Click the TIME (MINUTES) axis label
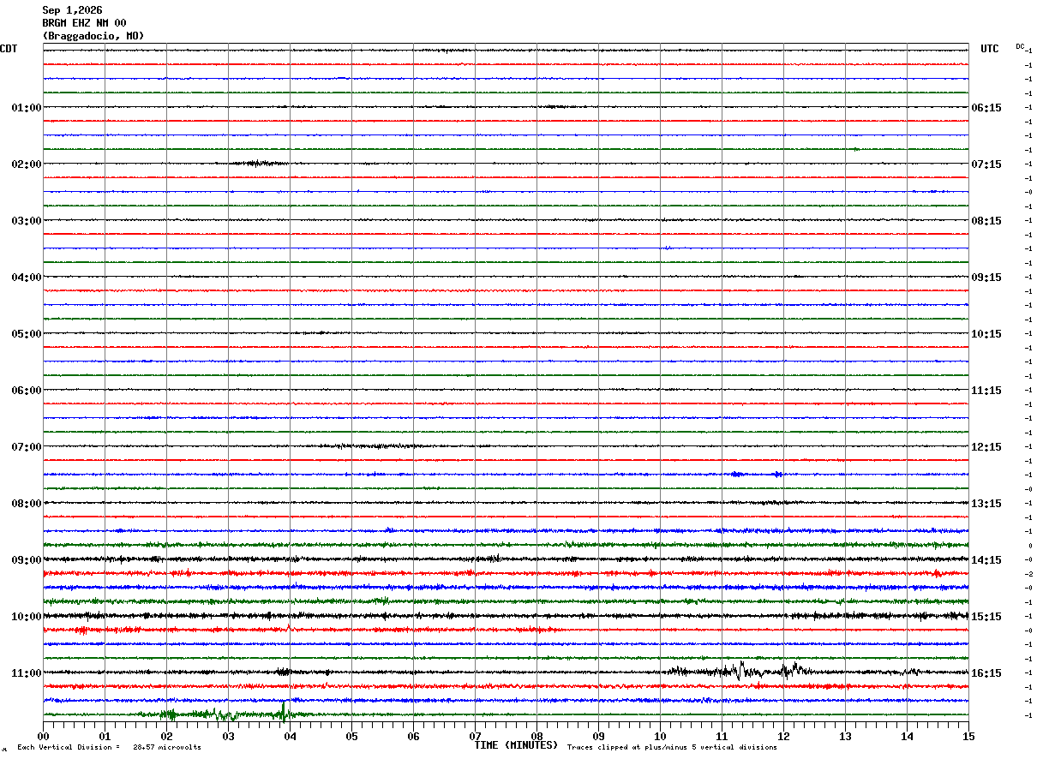 coord(516,745)
